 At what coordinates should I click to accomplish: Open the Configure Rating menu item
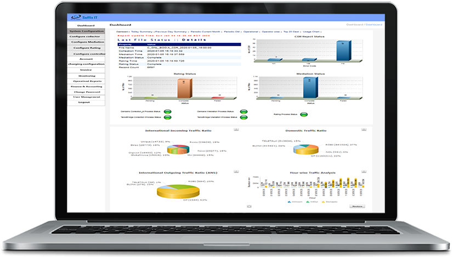point(86,48)
